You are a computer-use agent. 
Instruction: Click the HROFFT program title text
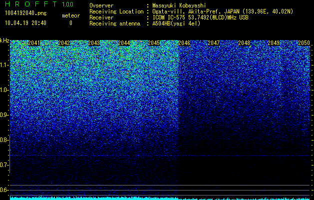point(31,4)
